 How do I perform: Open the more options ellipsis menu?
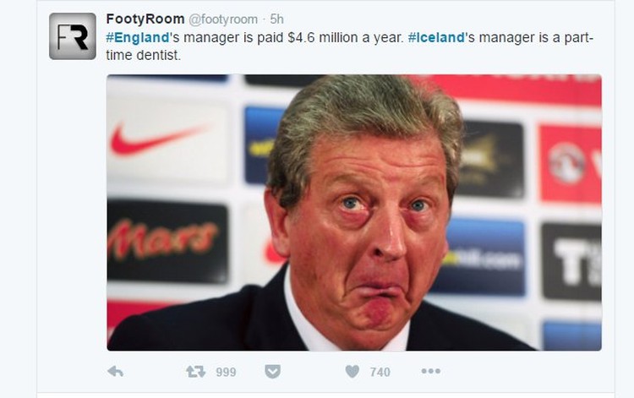click(x=430, y=371)
